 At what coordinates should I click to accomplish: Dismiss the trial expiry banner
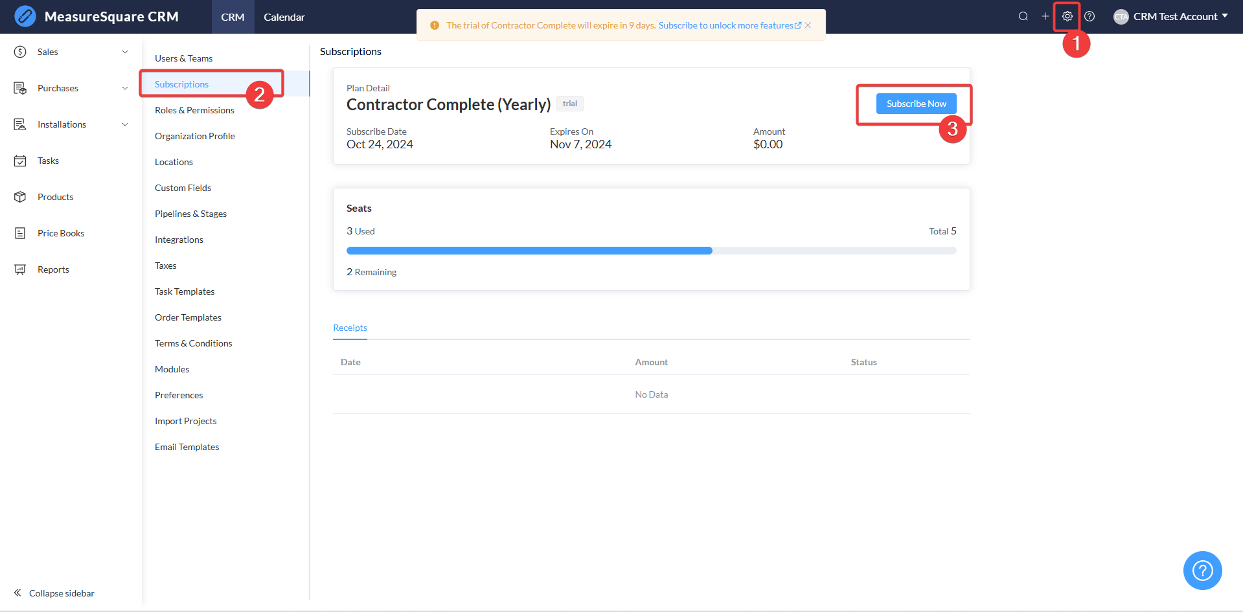(808, 25)
